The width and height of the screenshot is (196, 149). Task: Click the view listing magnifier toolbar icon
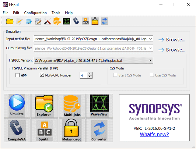tap(38, 21)
